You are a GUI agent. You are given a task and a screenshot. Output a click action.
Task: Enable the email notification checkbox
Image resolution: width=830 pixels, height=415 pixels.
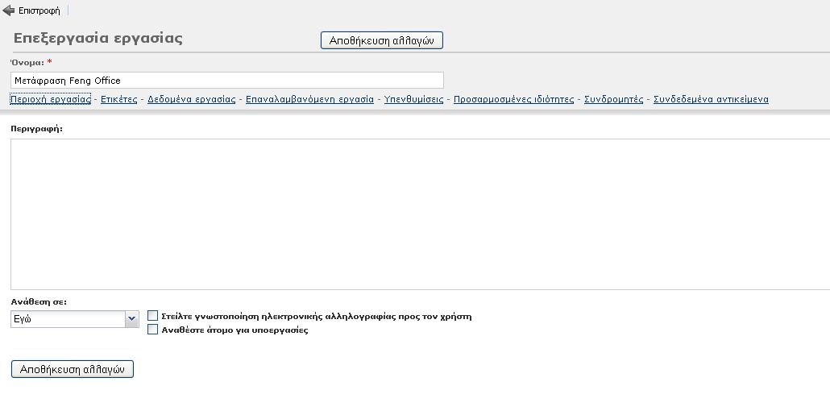pos(153,316)
